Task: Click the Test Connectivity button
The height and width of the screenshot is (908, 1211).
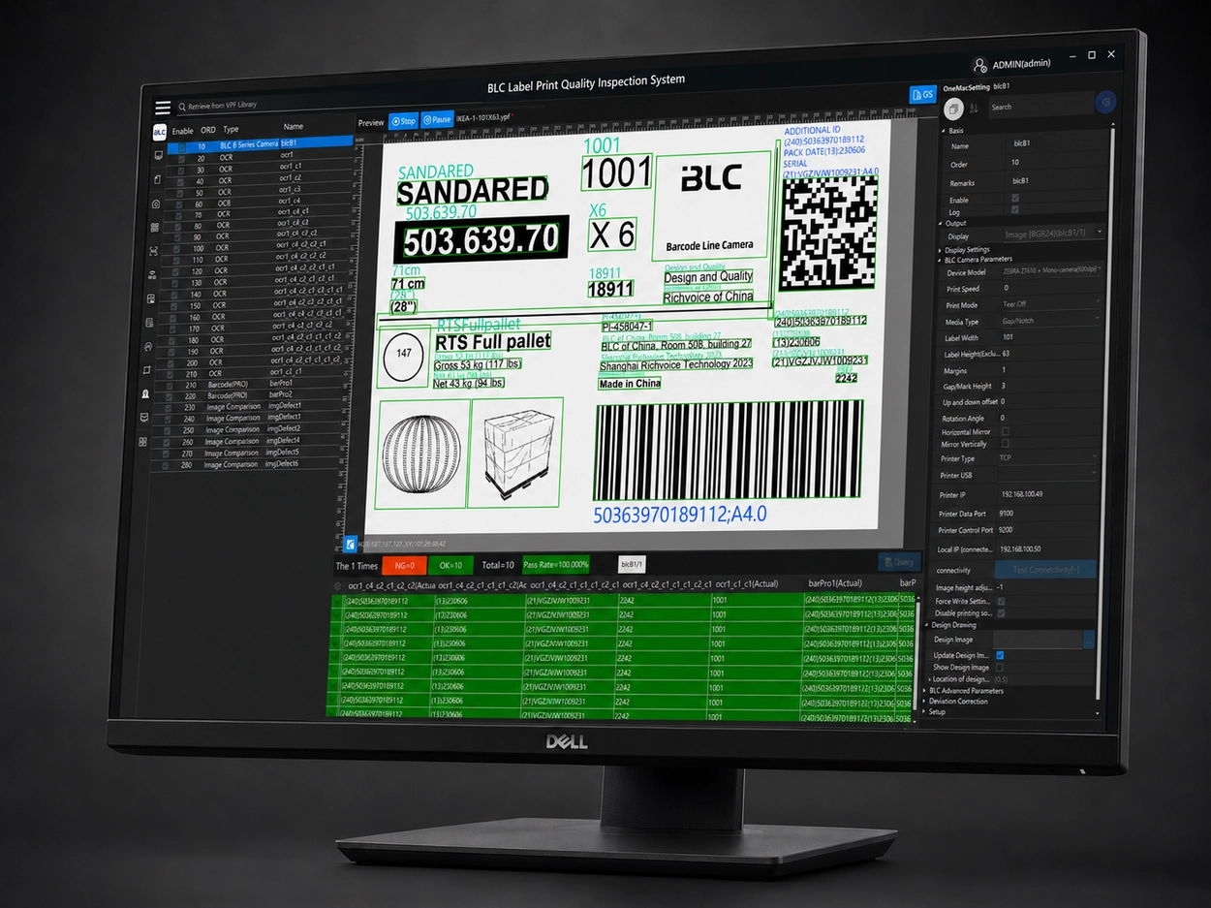Action: (x=1044, y=570)
